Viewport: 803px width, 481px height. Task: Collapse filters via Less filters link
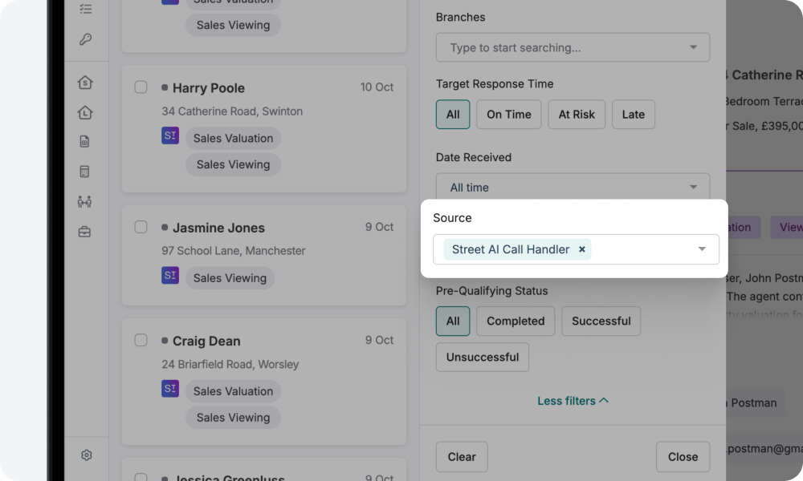click(573, 400)
